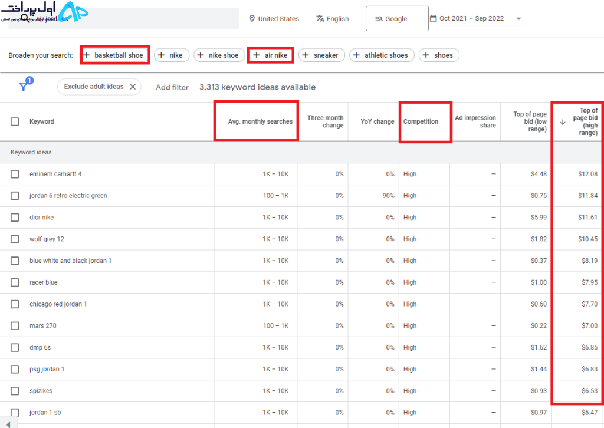Click the $6.47 high bid for jordan 1 sb
Viewport: 604px width, 428px height.
pyautogui.click(x=589, y=413)
